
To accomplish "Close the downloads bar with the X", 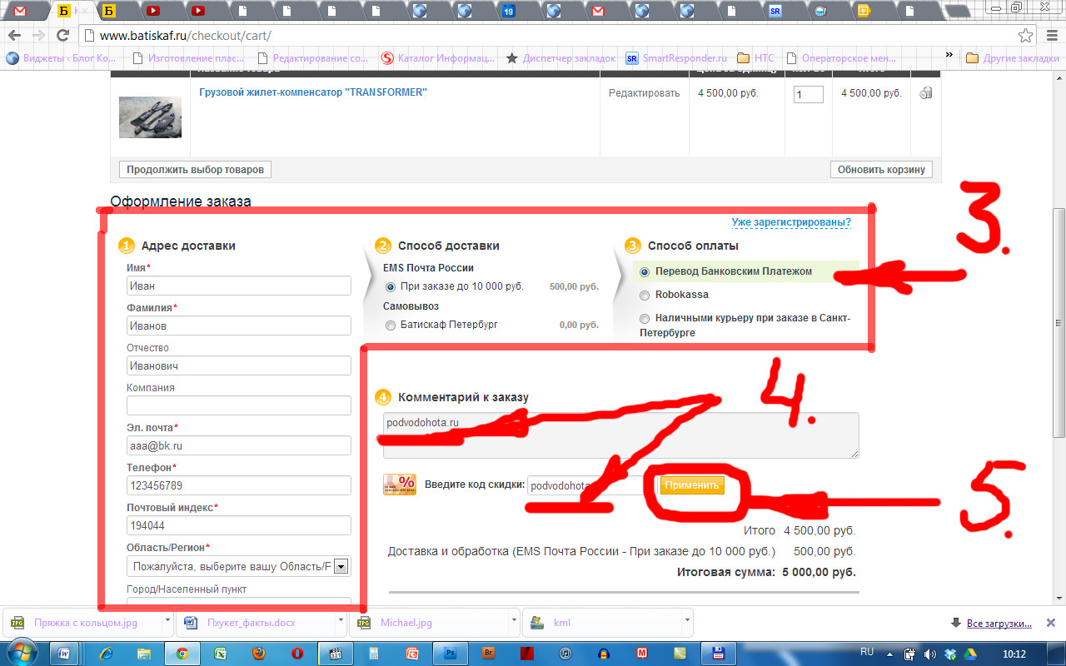I will point(1052,623).
